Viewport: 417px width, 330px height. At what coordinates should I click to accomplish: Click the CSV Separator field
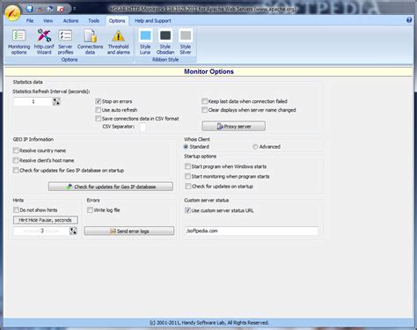tap(143, 127)
